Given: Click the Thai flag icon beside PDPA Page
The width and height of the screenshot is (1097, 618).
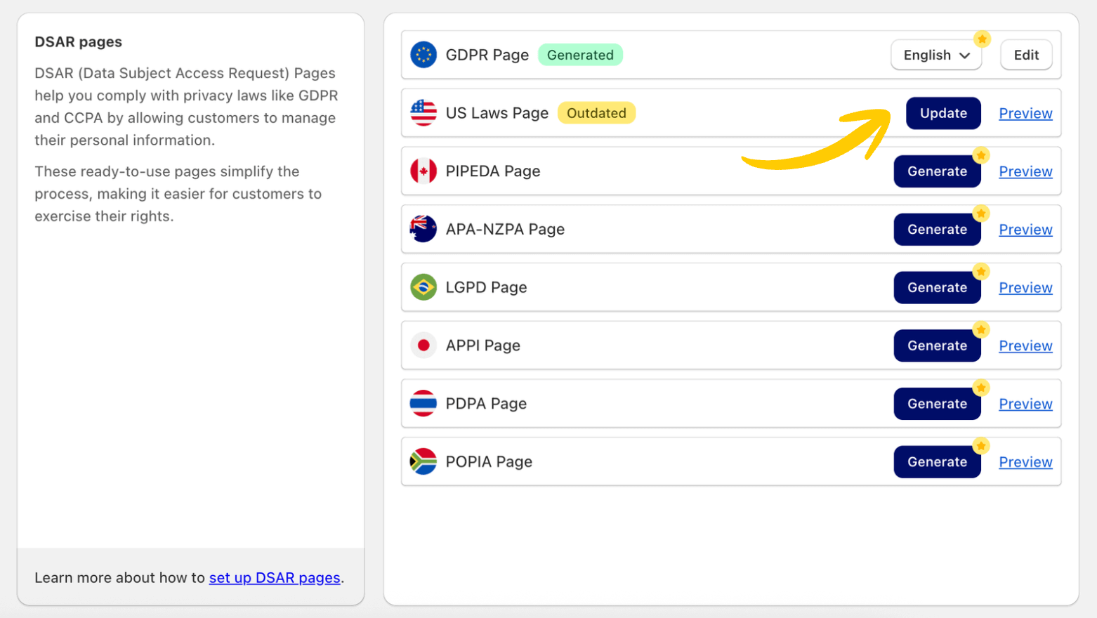Looking at the screenshot, I should 422,403.
